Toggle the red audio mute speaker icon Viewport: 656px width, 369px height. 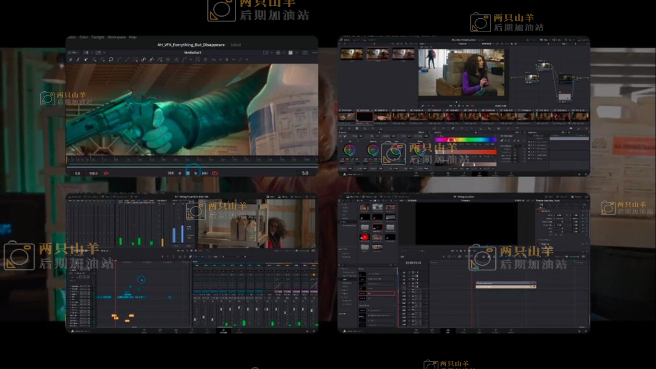(x=106, y=173)
